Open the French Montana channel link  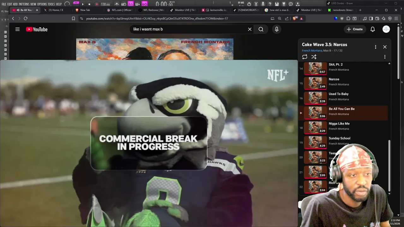pyautogui.click(x=312, y=51)
